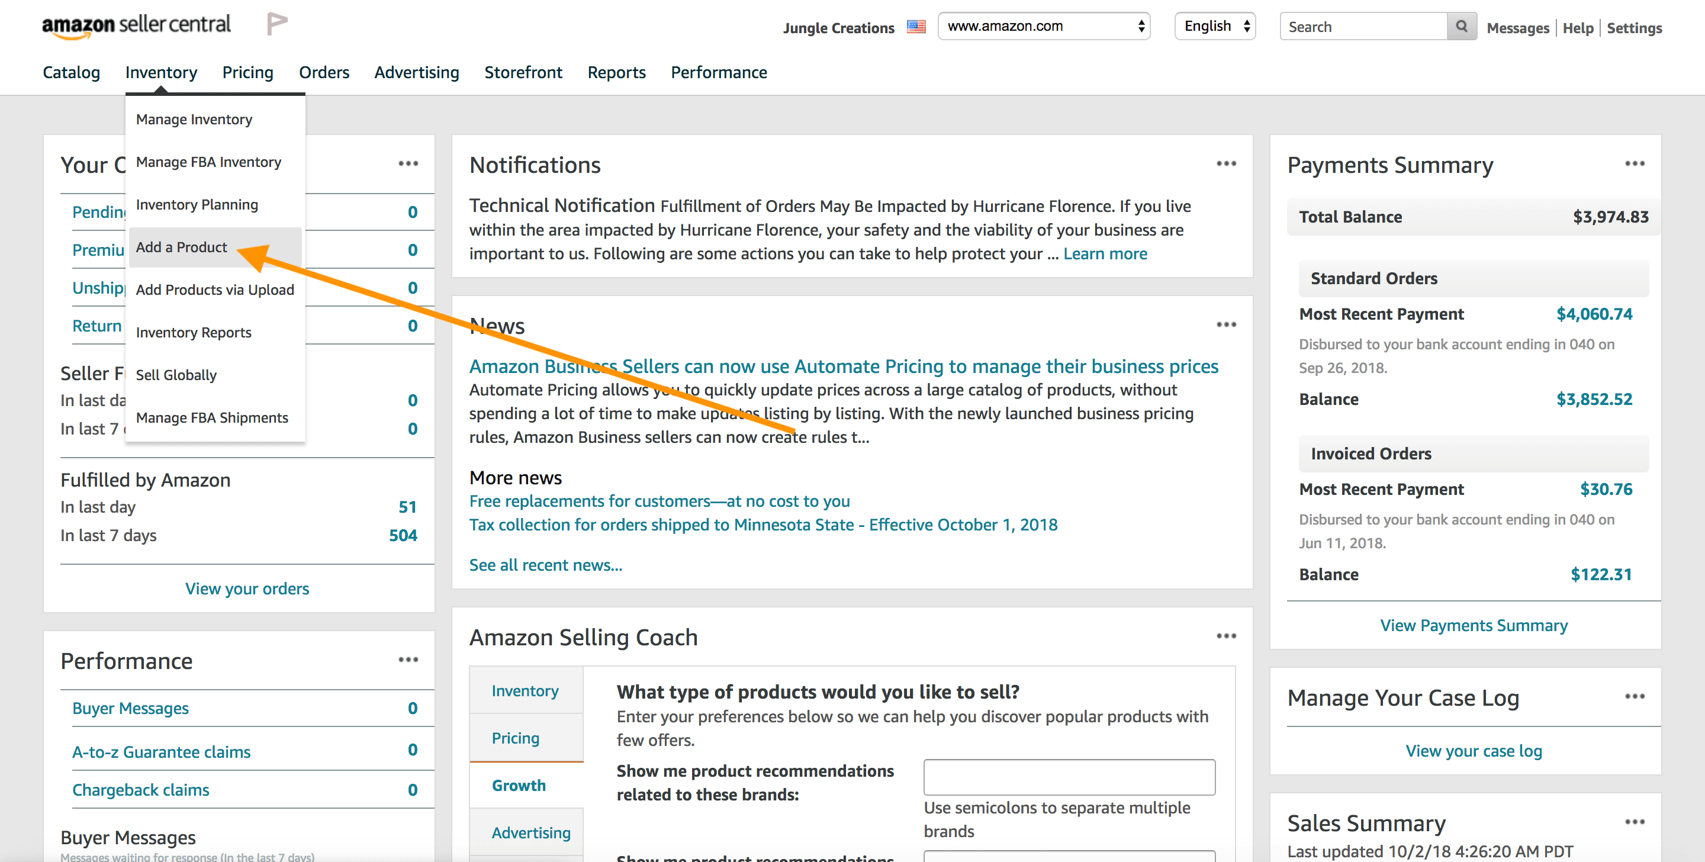
Task: Open Performance panel three-dot options
Action: (x=408, y=660)
